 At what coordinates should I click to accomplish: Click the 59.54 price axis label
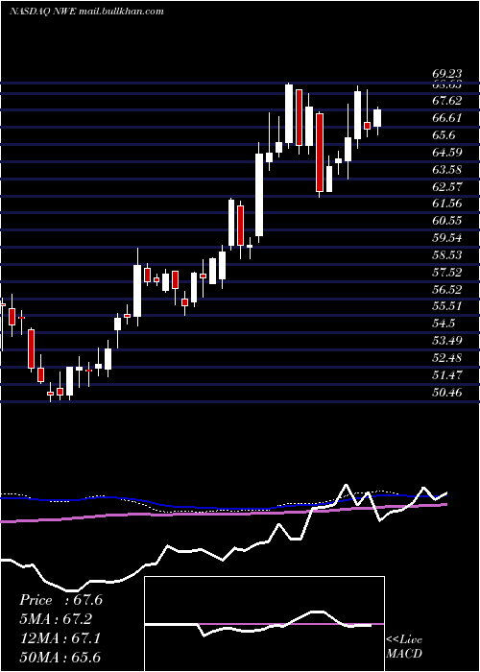pyautogui.click(x=447, y=238)
